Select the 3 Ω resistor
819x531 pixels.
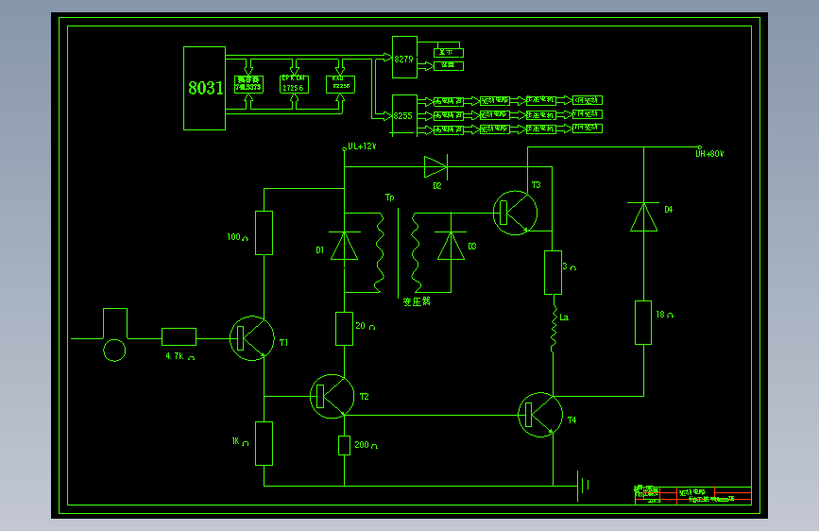pyautogui.click(x=554, y=272)
